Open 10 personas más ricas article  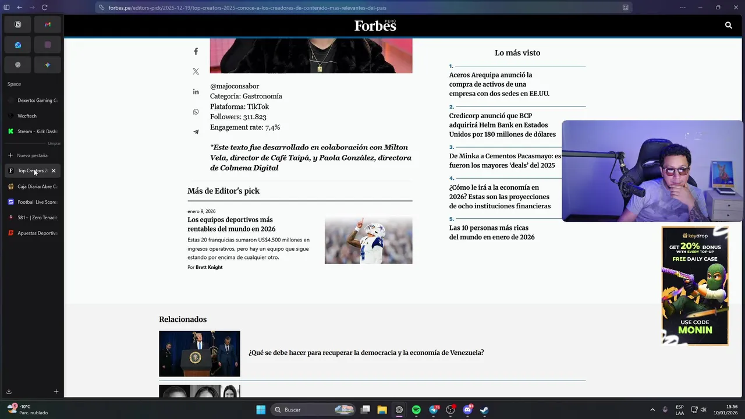[491, 232]
